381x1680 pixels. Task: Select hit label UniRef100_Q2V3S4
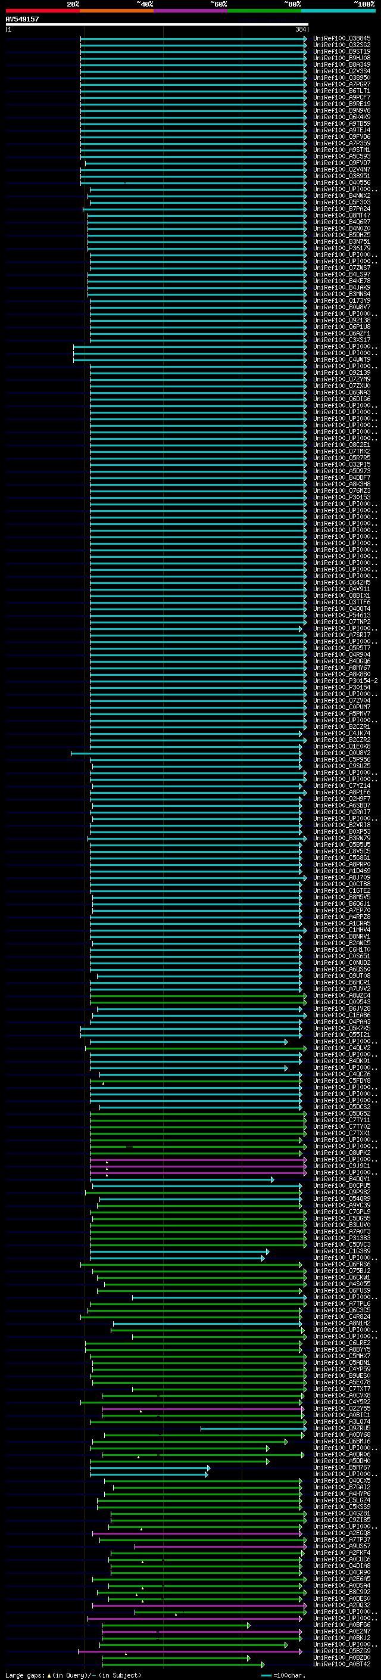tap(341, 71)
